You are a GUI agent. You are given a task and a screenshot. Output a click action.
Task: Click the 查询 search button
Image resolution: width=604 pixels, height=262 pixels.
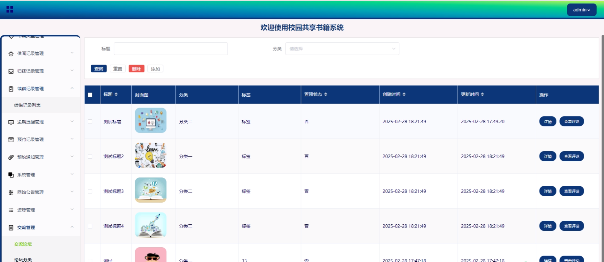tap(99, 69)
